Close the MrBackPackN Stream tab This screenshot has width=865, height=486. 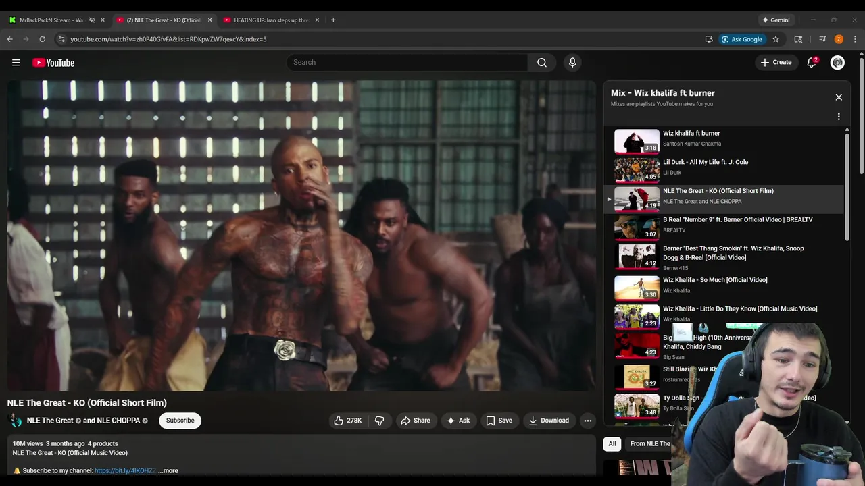pos(103,20)
